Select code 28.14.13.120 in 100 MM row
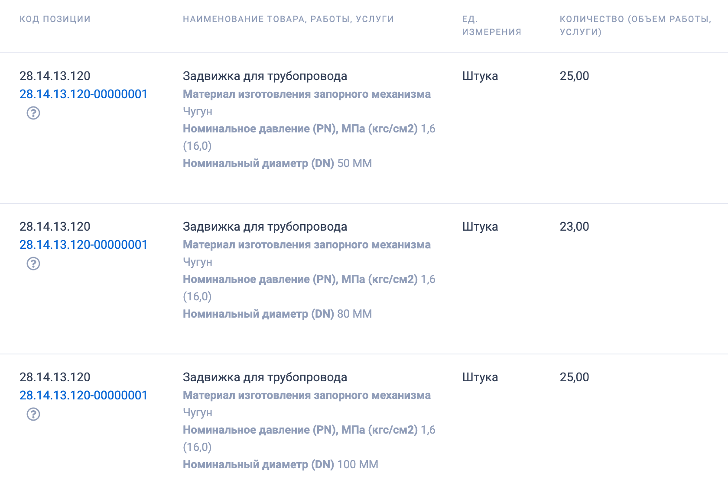This screenshot has width=728, height=489. click(55, 377)
